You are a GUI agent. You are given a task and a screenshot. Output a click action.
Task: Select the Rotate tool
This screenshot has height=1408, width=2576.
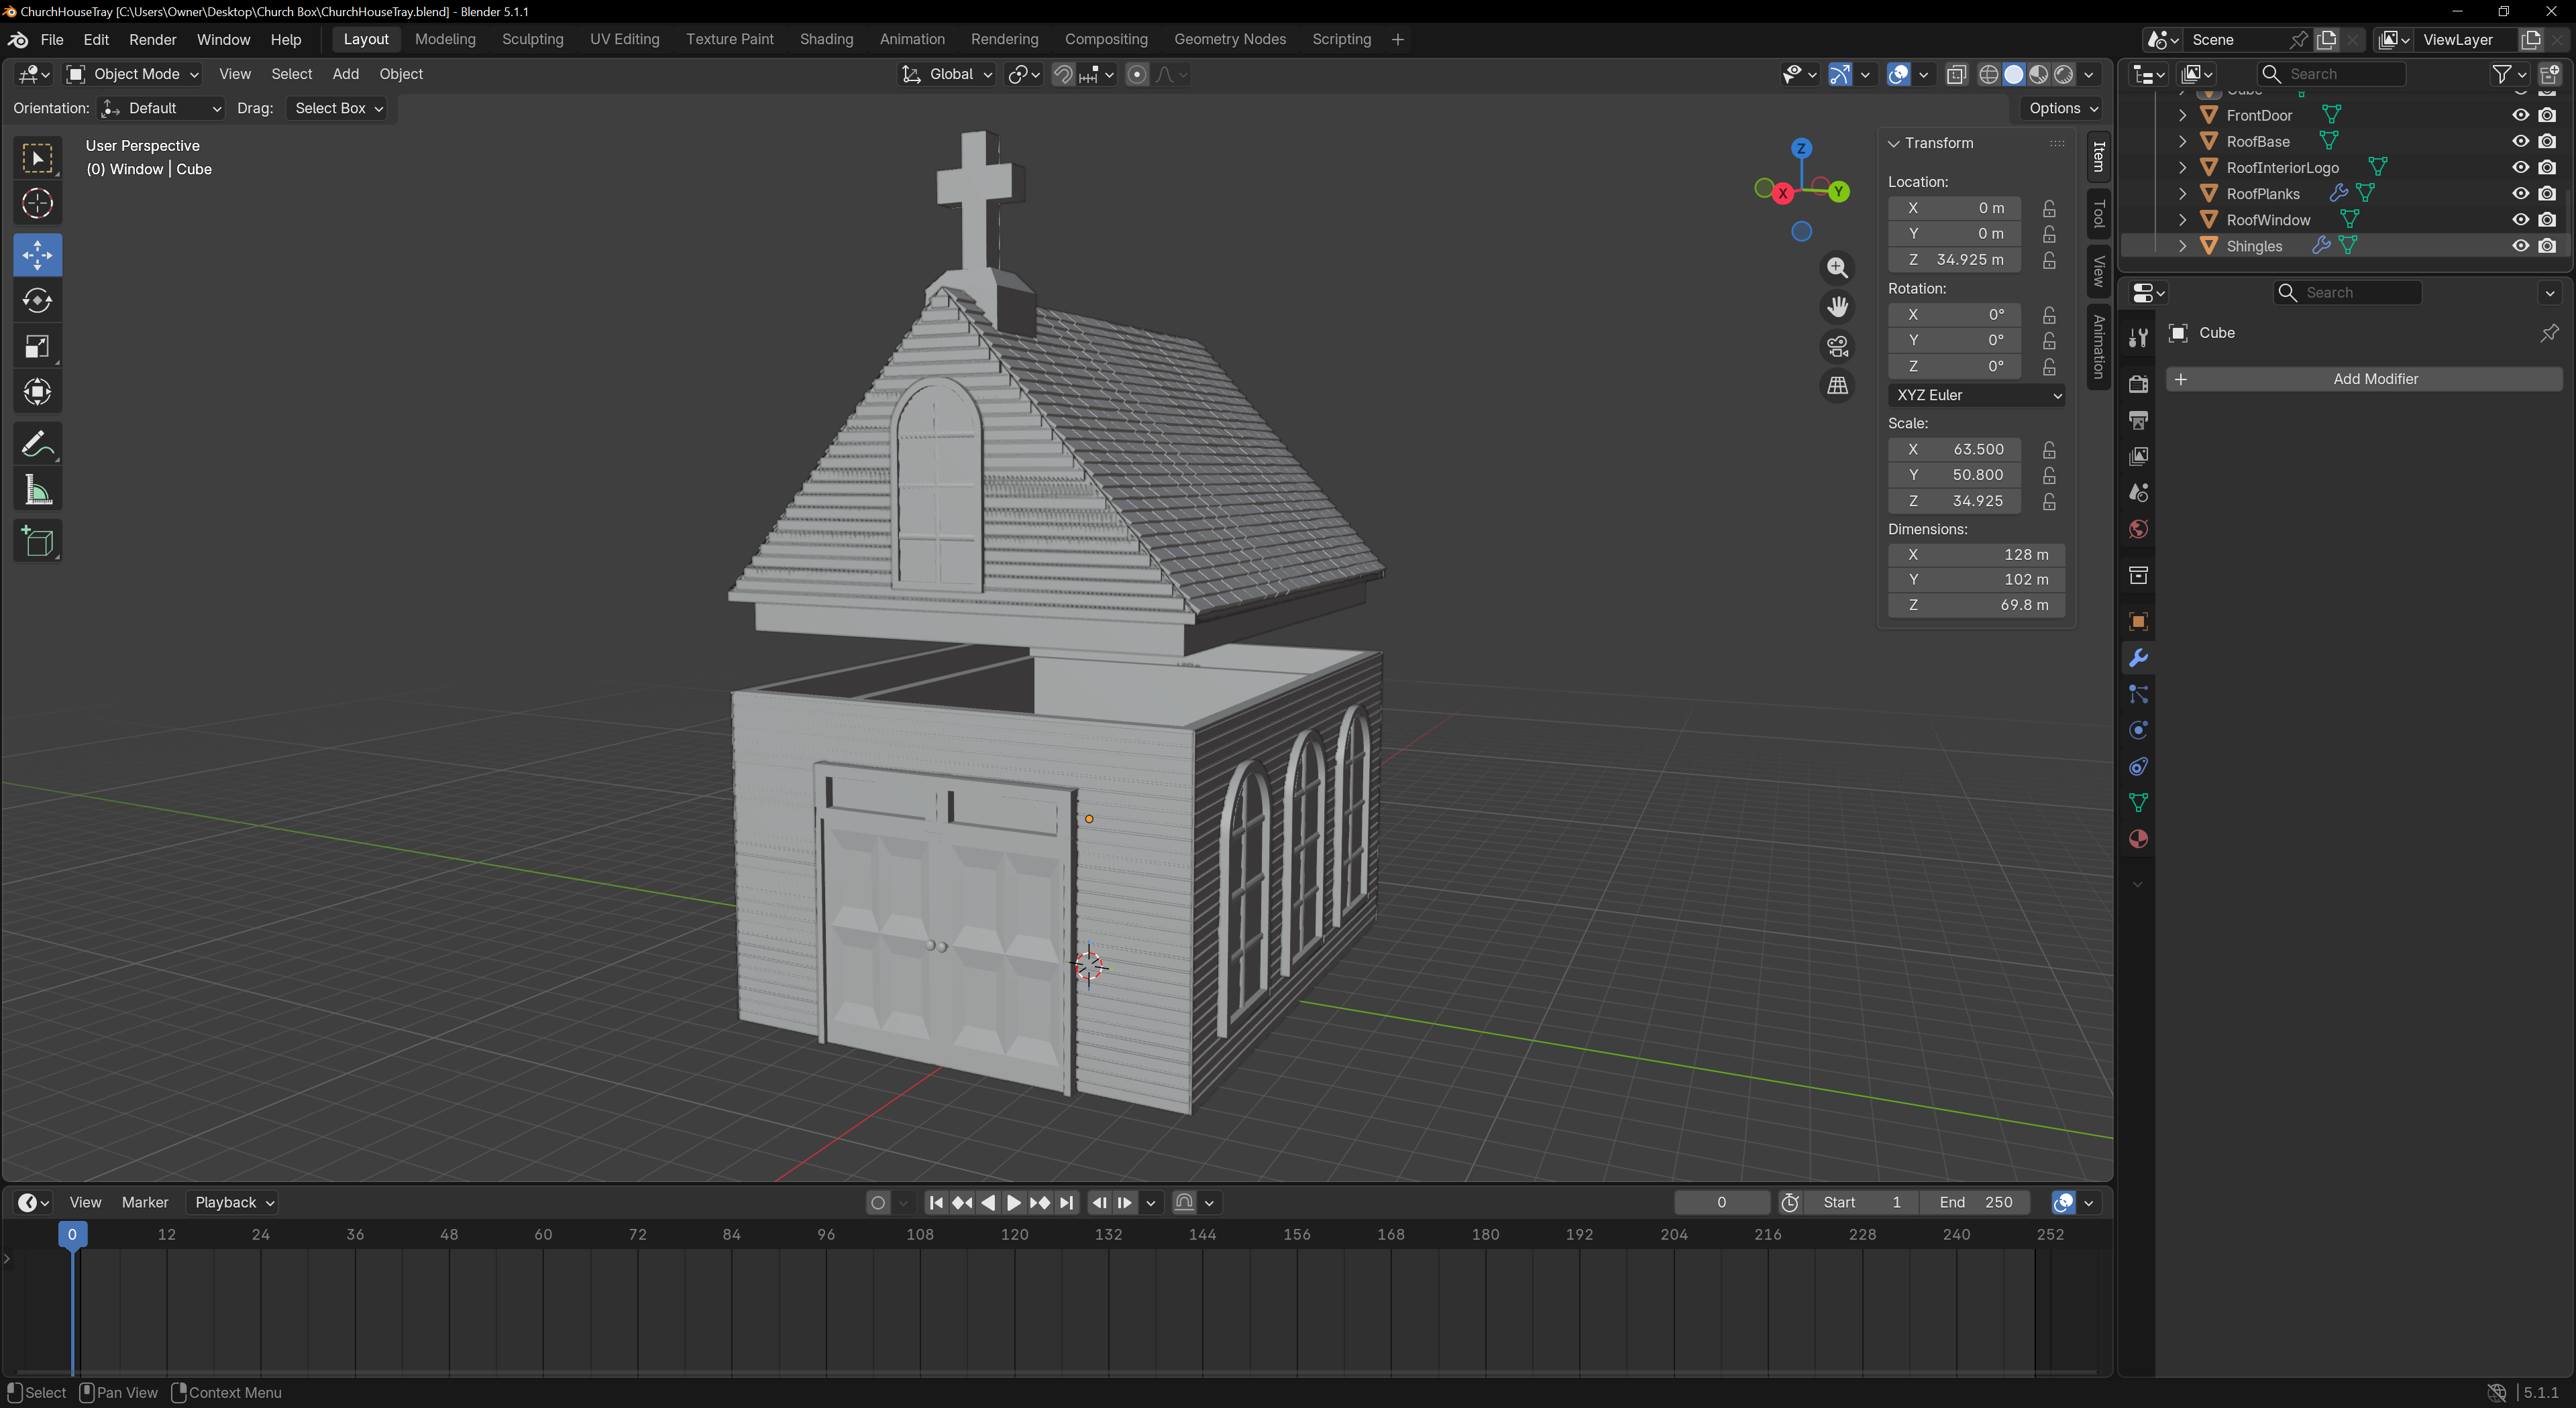click(x=37, y=301)
